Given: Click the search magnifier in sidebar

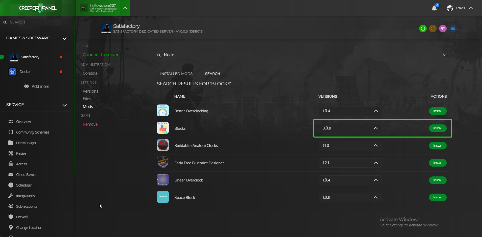Looking at the screenshot, I should pyautogui.click(x=5, y=22).
